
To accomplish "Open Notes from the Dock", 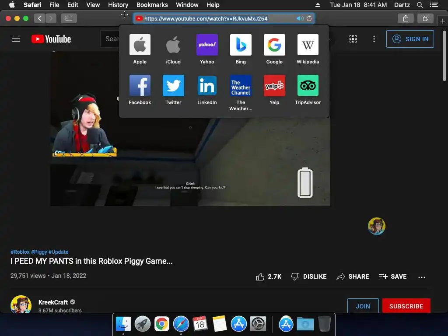I will point(220,324).
